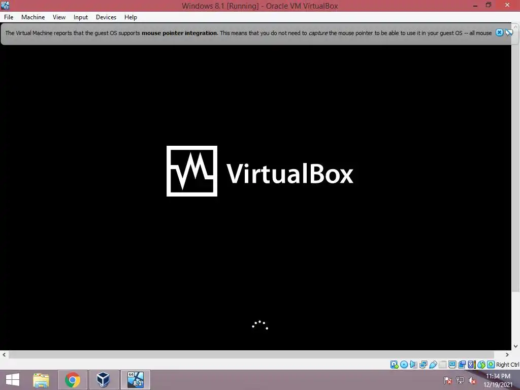Open the Help menu
The width and height of the screenshot is (520, 390).
131,17
